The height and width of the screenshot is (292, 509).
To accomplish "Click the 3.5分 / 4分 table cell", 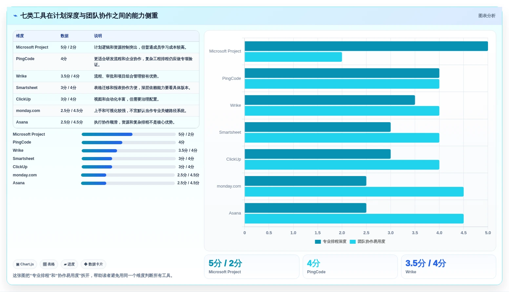I will 70,76.
